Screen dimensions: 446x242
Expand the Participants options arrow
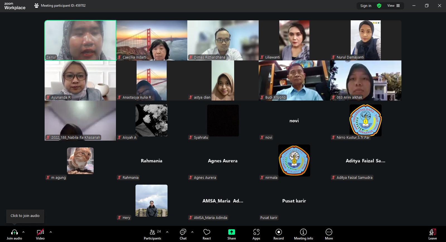167,232
